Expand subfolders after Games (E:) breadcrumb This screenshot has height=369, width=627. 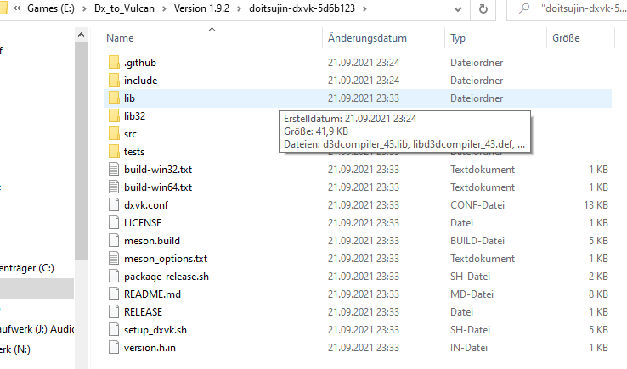pos(84,8)
